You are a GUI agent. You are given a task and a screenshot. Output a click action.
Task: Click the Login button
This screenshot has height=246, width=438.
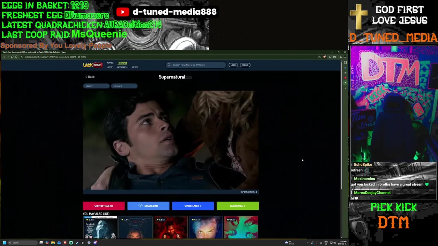tap(233, 65)
